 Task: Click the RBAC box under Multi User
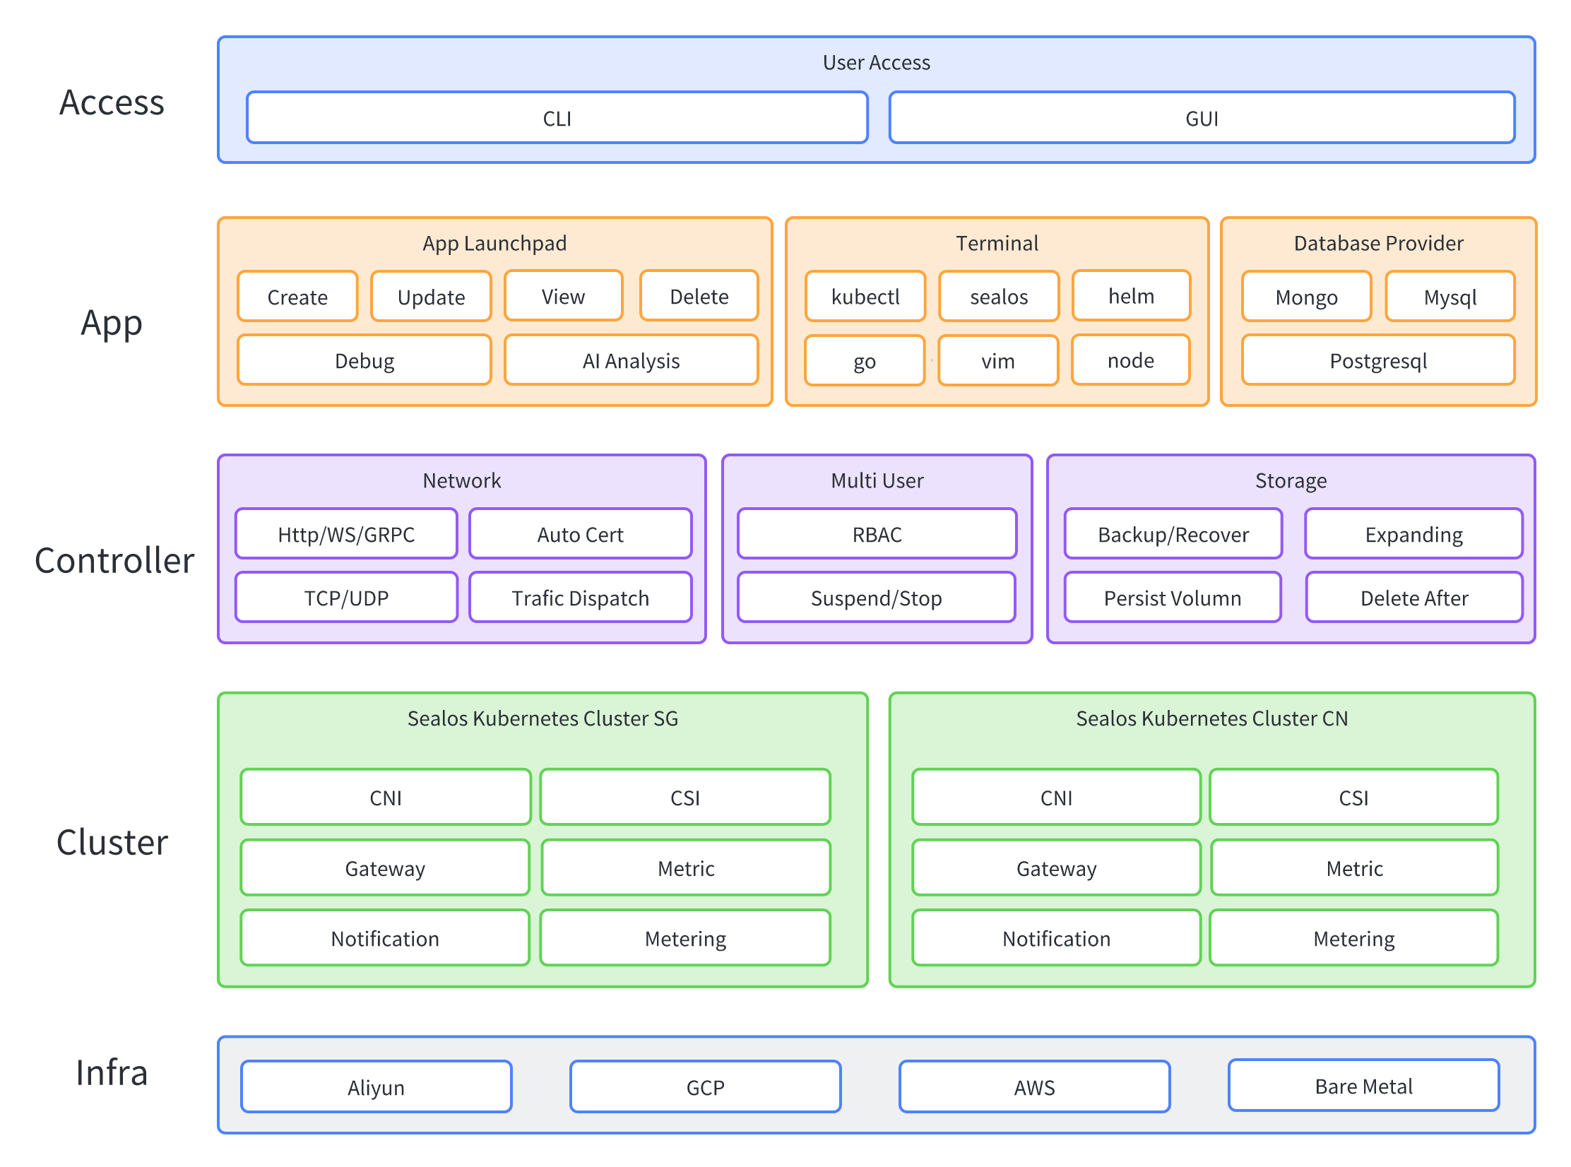[877, 534]
